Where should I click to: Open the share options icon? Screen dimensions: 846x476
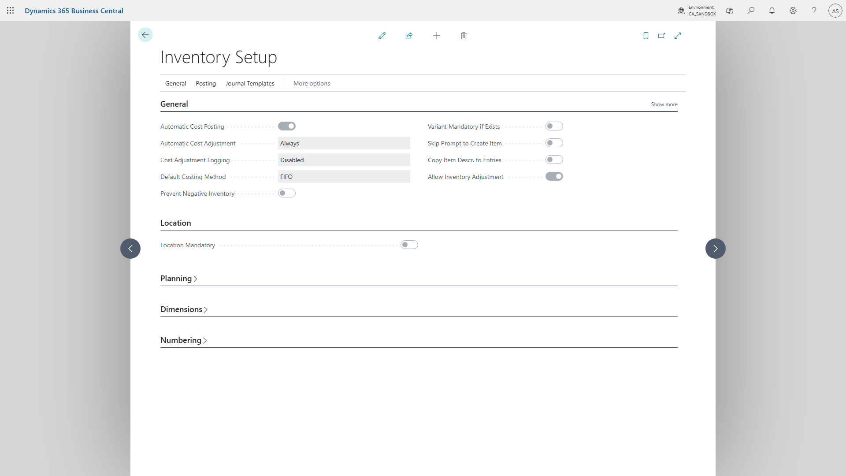point(409,36)
